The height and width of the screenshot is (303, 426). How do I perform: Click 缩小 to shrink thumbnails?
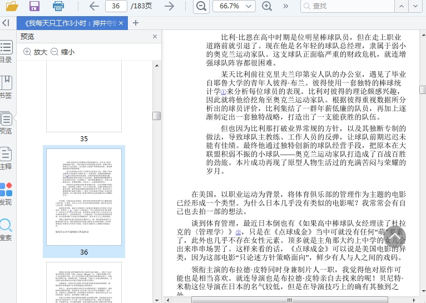pos(63,52)
